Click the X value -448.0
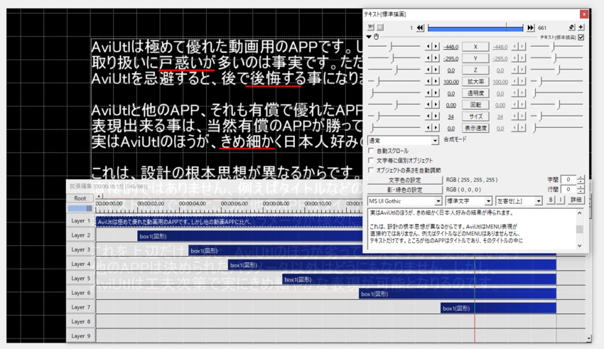Viewport: 604px width, 349px height. pyautogui.click(x=451, y=47)
